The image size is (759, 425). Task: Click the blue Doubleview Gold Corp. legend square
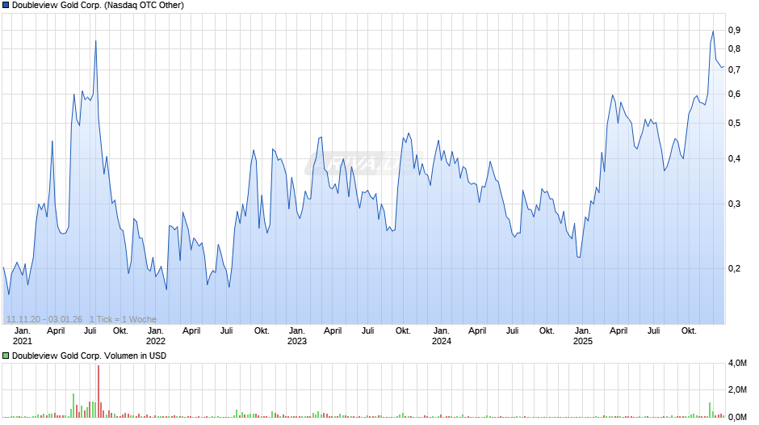(6, 6)
